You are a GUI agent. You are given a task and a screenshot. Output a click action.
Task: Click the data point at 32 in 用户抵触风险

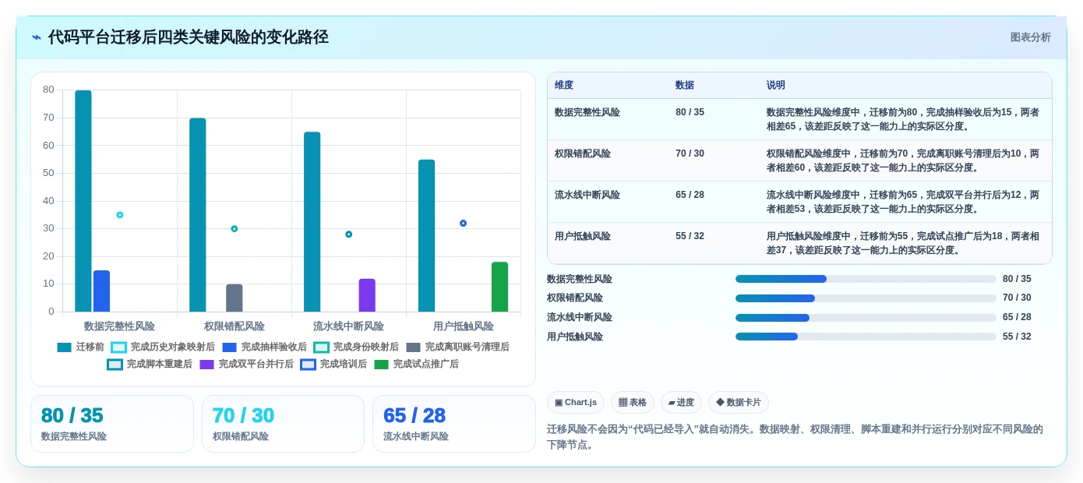coord(463,224)
